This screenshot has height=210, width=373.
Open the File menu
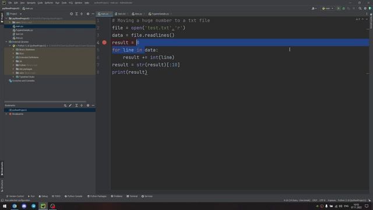10,3
